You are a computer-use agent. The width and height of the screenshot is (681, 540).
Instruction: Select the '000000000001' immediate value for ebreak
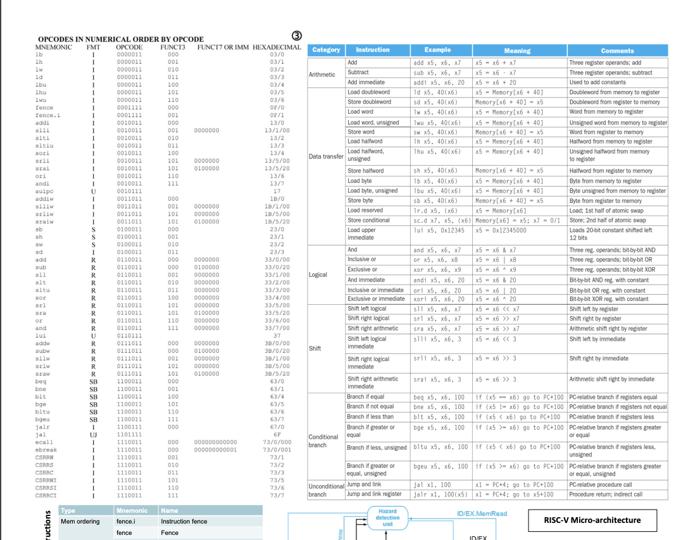point(215,450)
